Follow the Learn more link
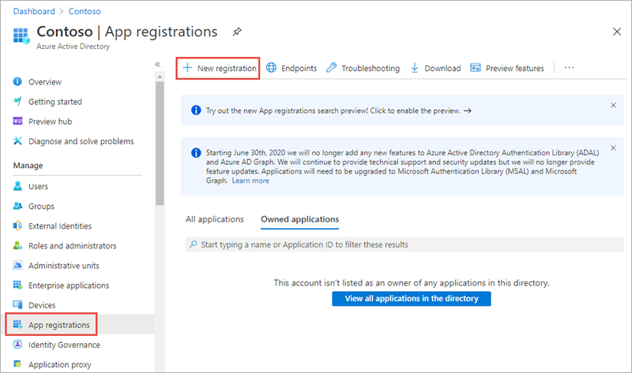This screenshot has height=373, width=632. pyautogui.click(x=250, y=181)
